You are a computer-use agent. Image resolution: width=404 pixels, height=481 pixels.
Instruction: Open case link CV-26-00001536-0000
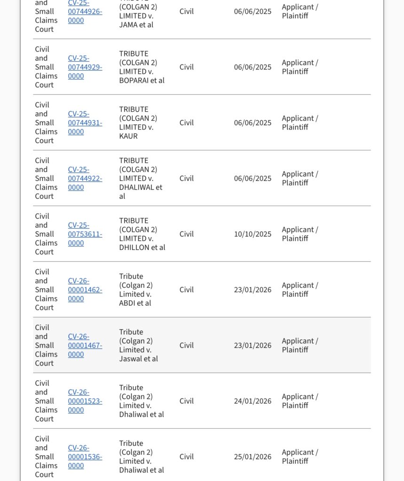[85, 457]
